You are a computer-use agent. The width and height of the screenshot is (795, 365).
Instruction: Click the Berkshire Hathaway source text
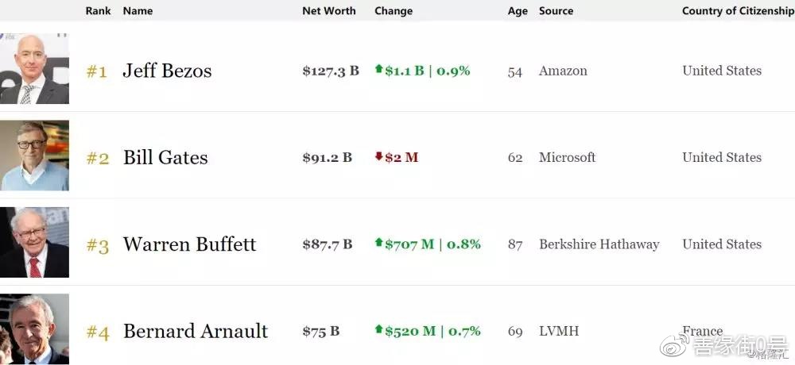coord(599,244)
